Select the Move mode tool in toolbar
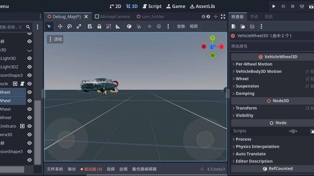 [x=60, y=26]
